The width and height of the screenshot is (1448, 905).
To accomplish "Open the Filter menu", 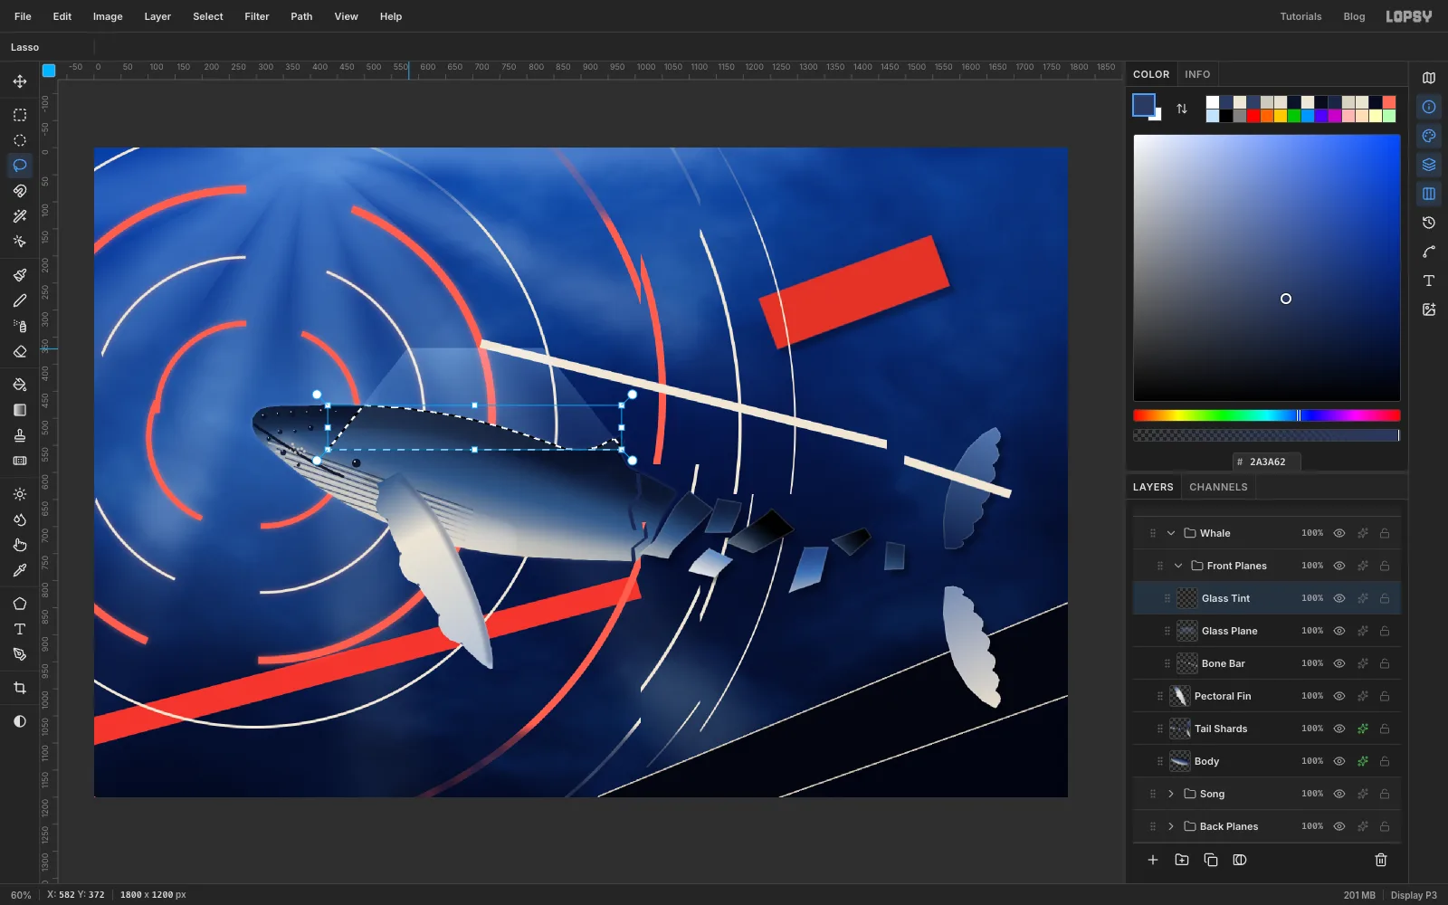I will click(257, 16).
